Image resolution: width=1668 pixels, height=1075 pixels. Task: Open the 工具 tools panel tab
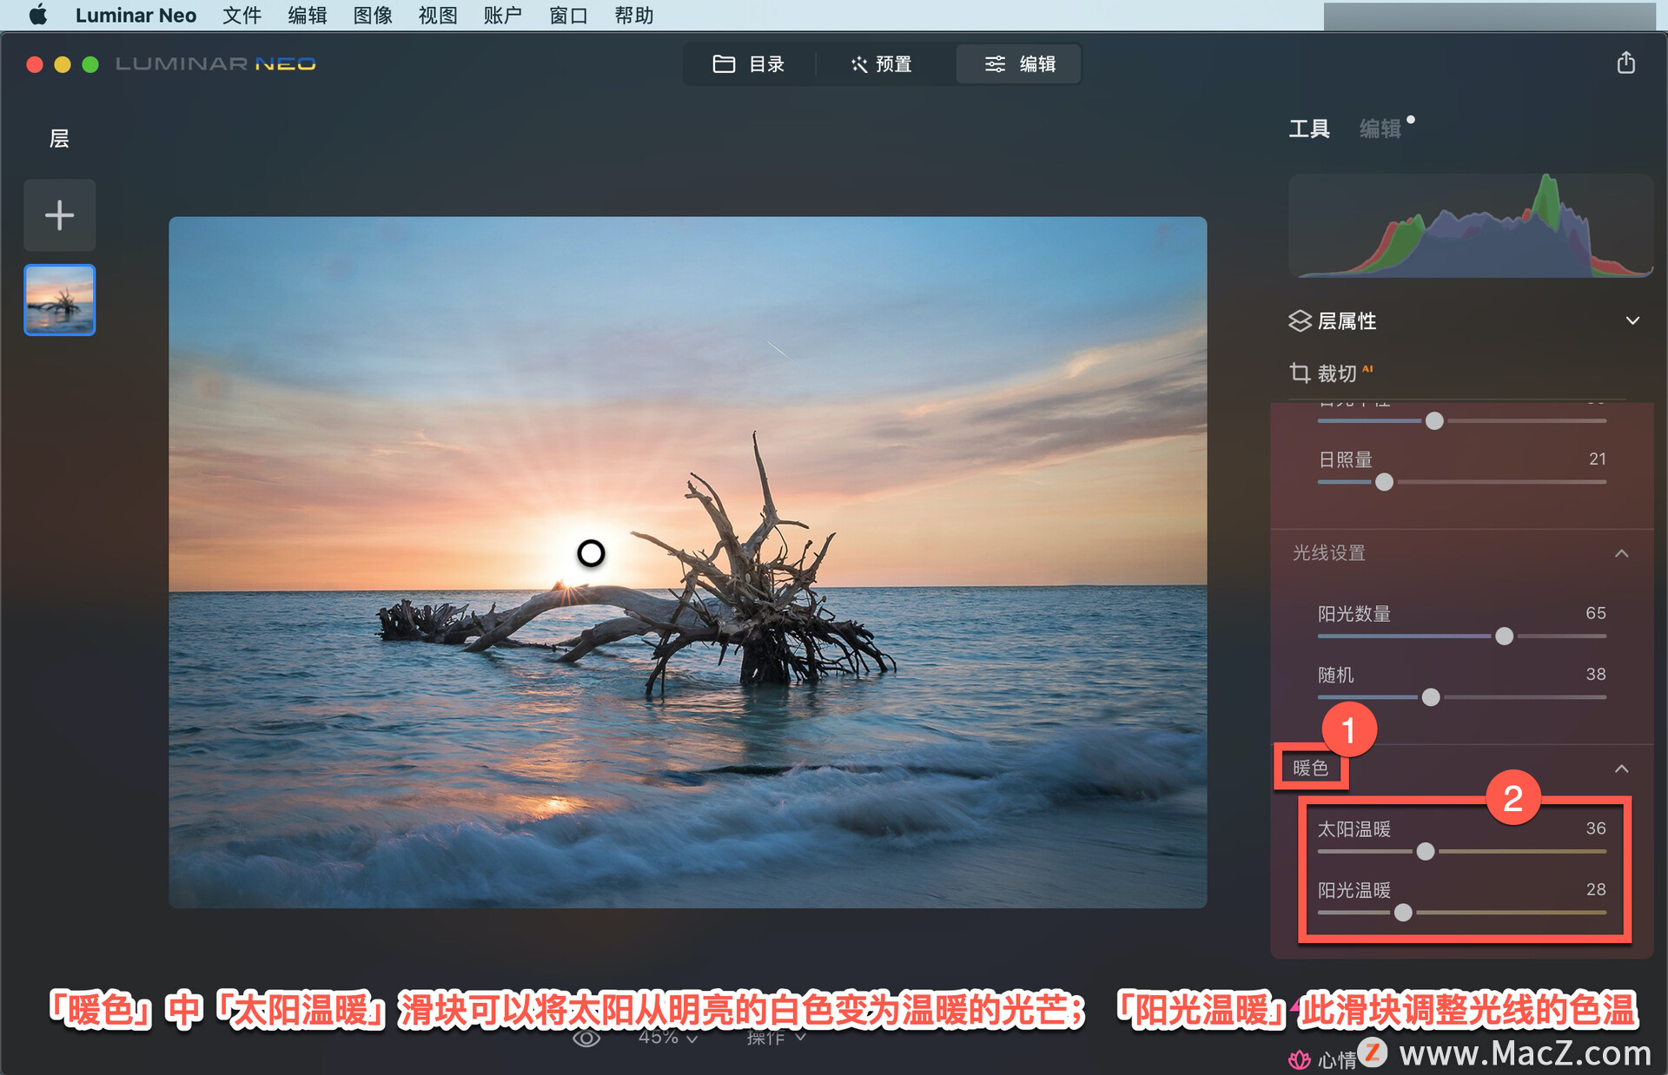coord(1308,129)
